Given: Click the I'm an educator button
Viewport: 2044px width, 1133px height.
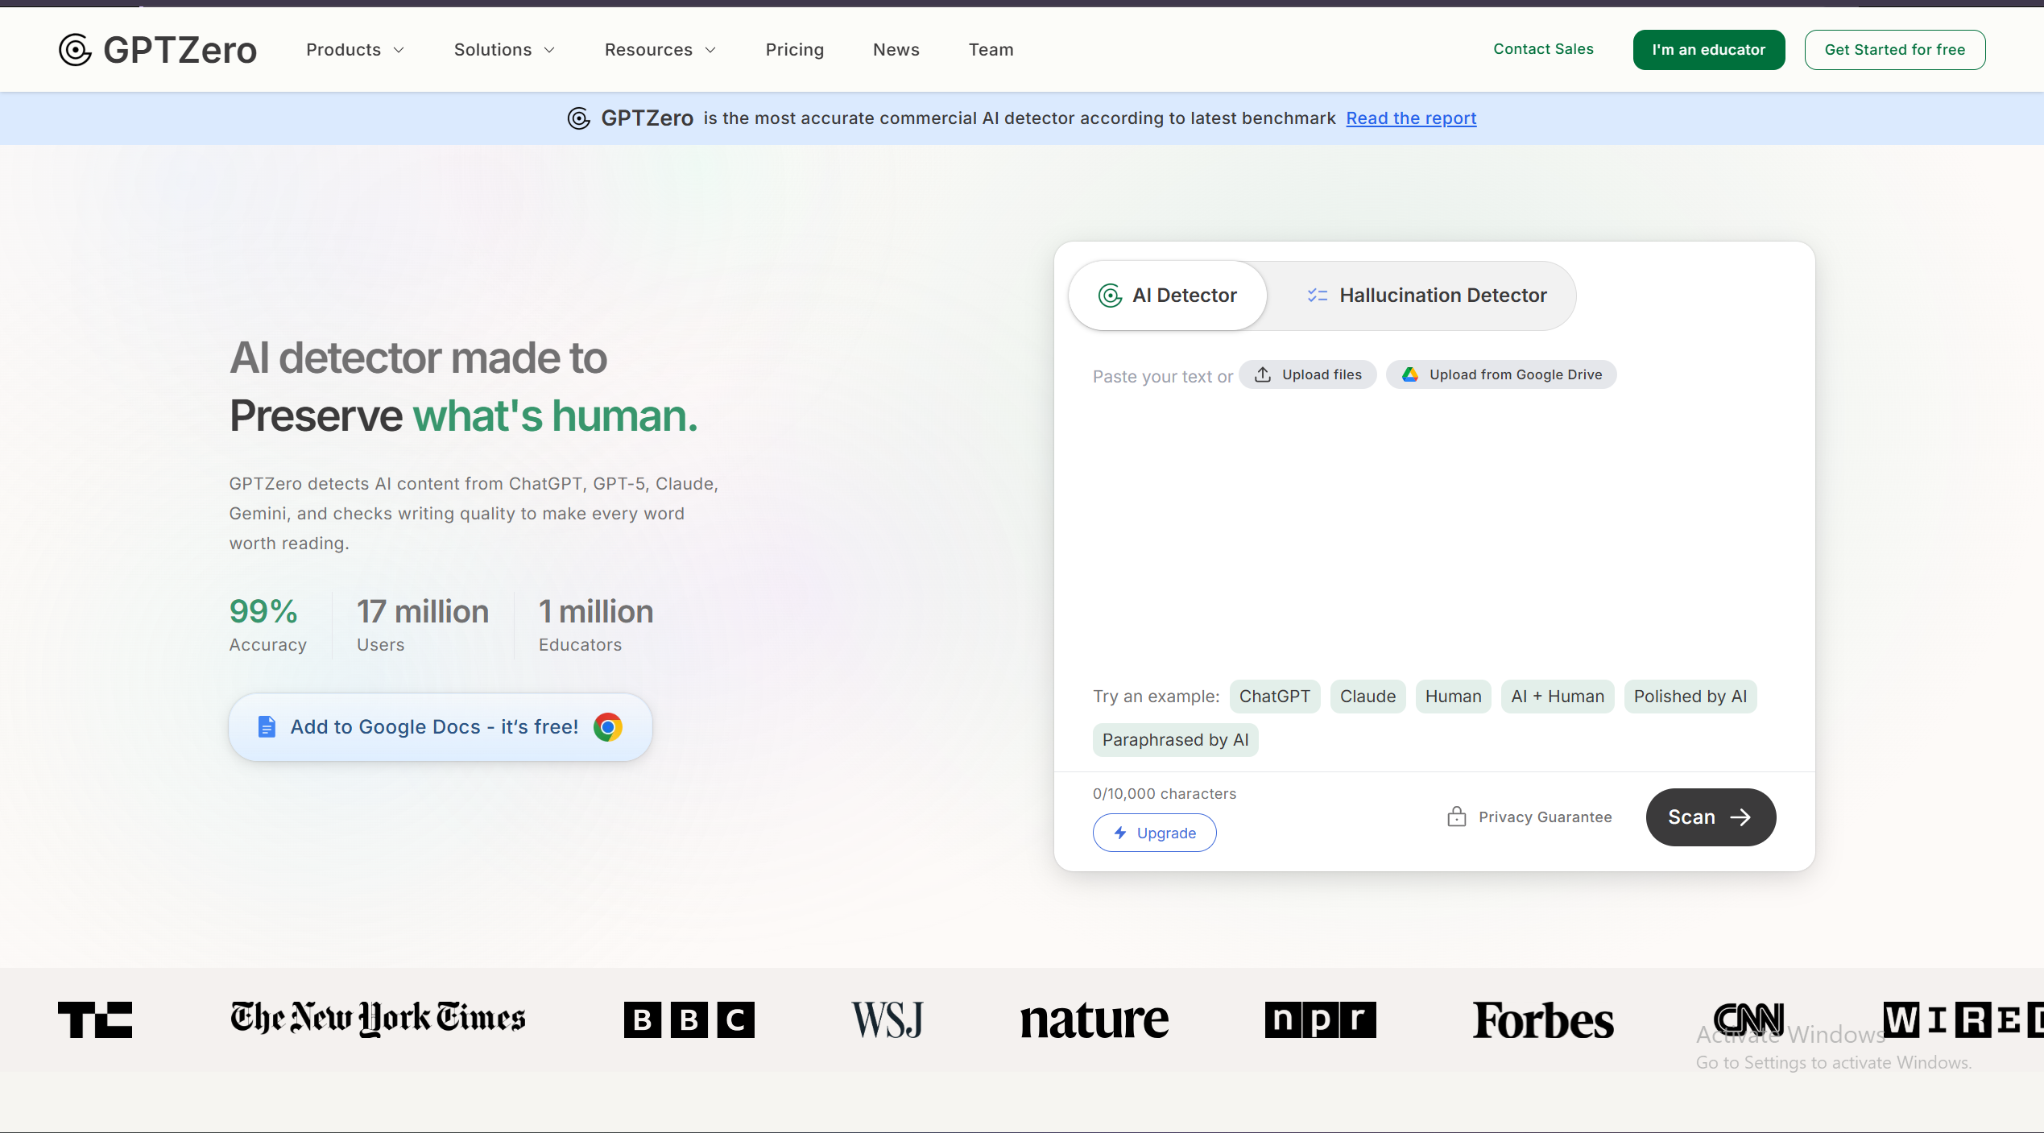Looking at the screenshot, I should click(x=1708, y=50).
